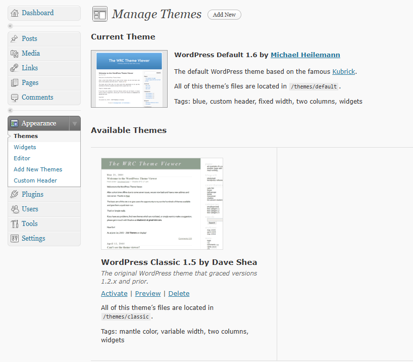The image size is (413, 362).
Task: Activate the WordPress Classic theme
Action: tap(114, 294)
